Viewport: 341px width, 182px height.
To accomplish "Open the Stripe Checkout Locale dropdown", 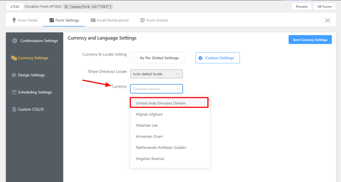I will click(x=156, y=74).
